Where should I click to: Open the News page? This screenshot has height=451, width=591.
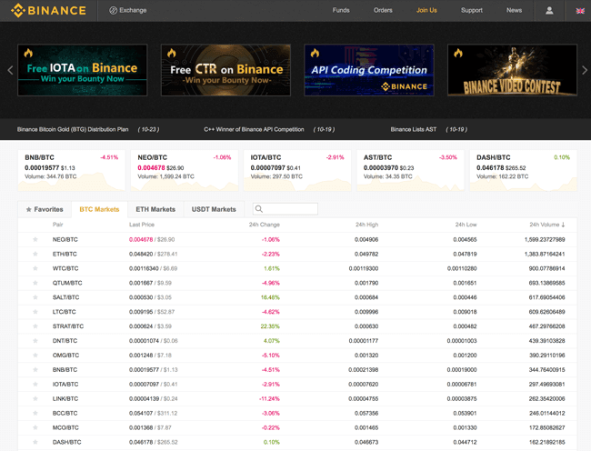coord(514,11)
